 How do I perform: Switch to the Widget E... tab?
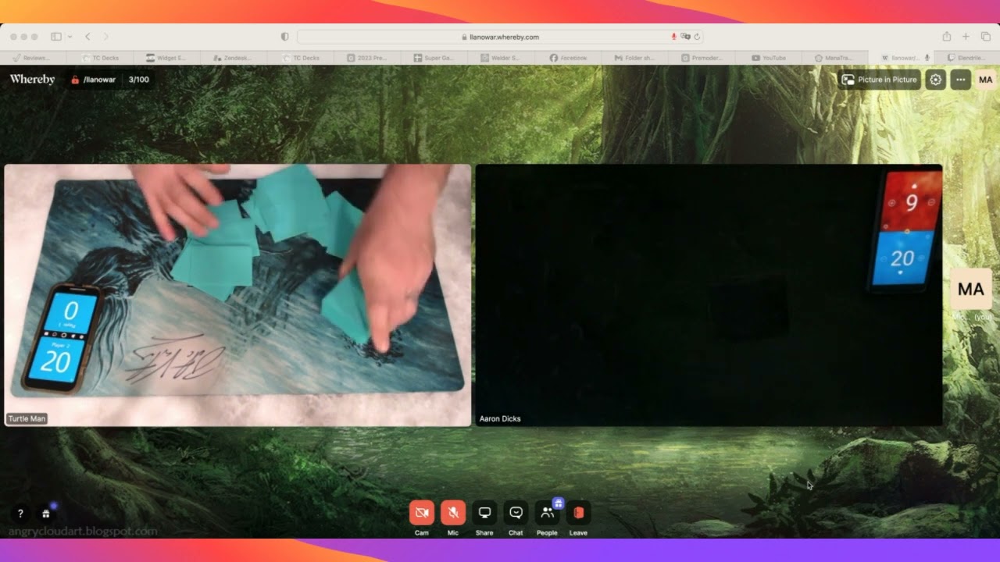click(x=166, y=58)
